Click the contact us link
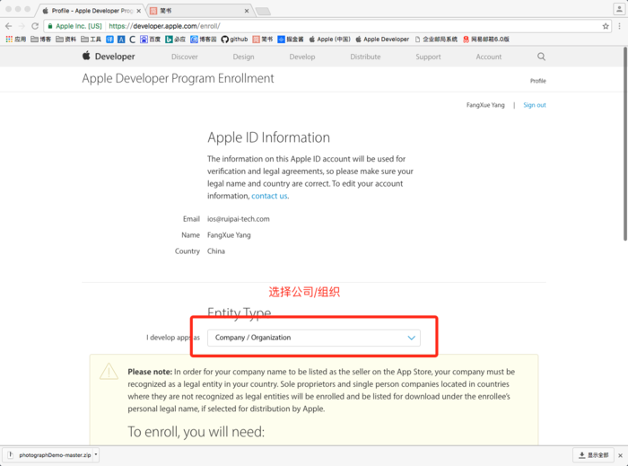This screenshot has width=628, height=466. click(269, 196)
